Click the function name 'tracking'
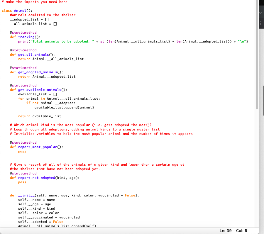The image size is (264, 234). coord(26,37)
